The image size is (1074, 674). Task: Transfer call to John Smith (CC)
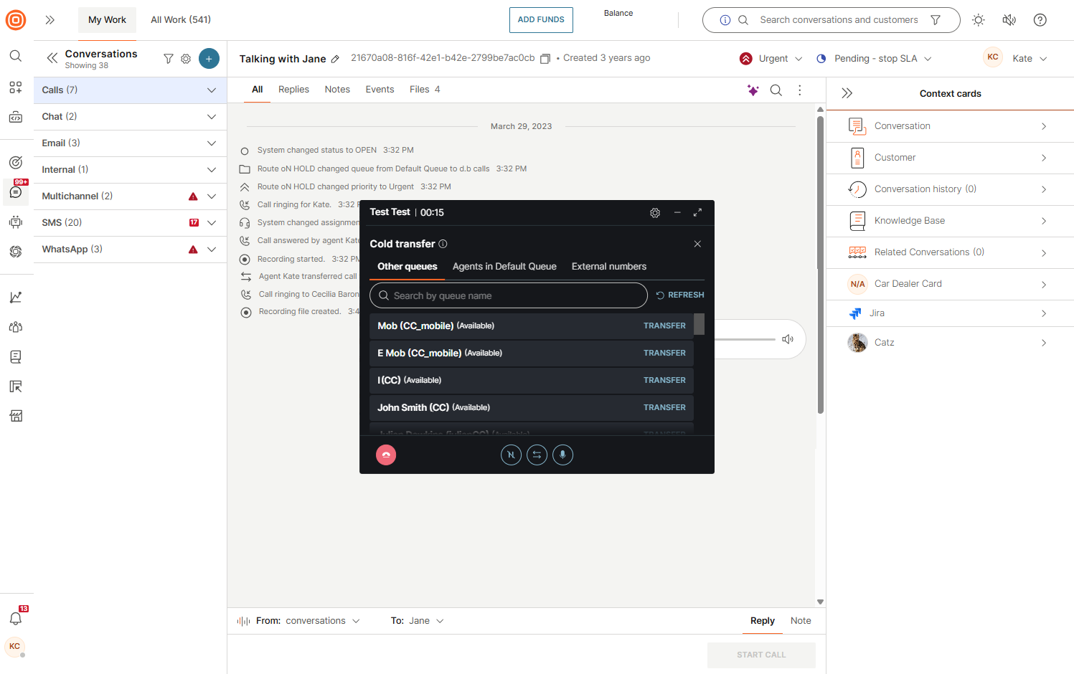click(x=664, y=407)
